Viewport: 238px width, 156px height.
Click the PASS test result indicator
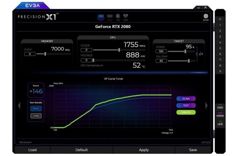click(36, 109)
